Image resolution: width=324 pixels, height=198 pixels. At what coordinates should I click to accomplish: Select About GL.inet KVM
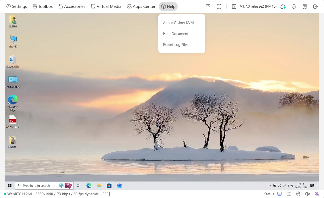click(178, 23)
